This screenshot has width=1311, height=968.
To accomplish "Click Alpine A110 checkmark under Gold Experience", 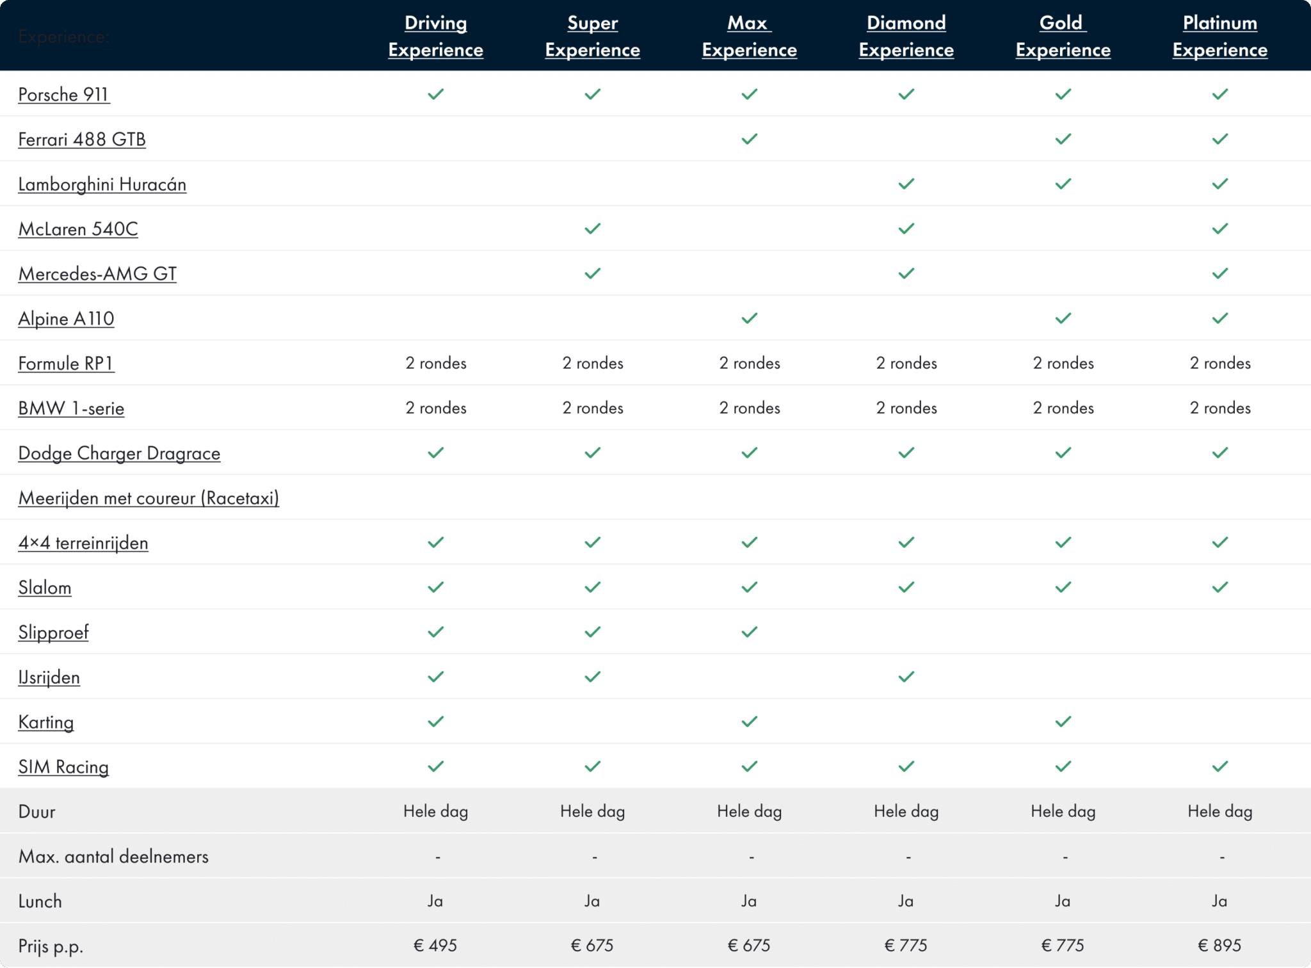I will tap(1063, 318).
